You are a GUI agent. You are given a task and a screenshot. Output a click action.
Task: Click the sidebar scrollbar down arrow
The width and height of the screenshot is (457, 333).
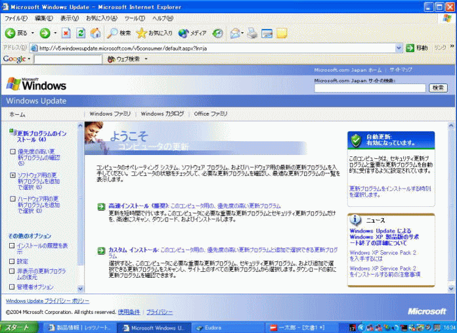coord(81,288)
